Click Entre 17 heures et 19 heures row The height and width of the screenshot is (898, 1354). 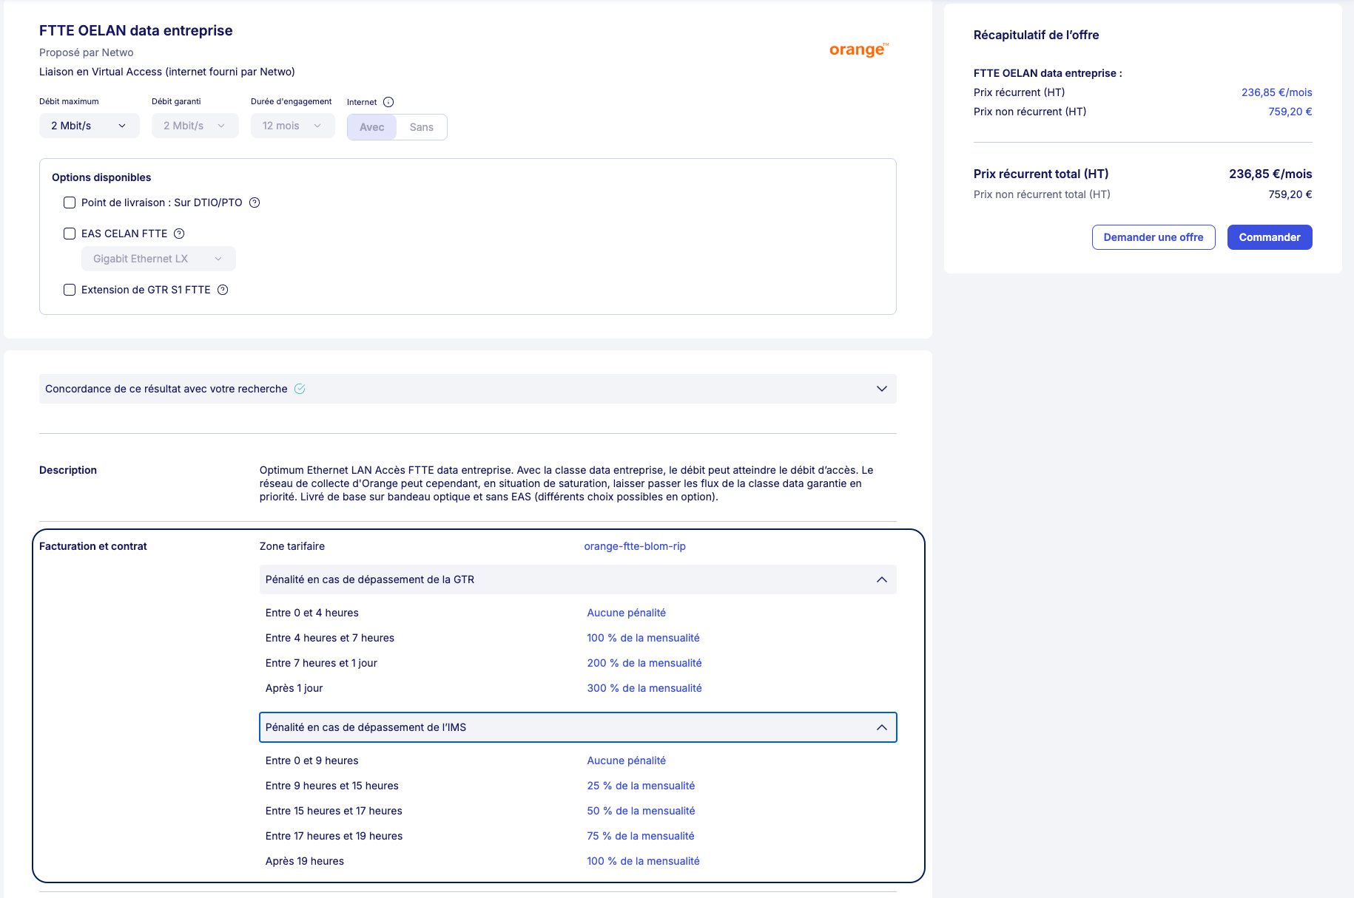pyautogui.click(x=334, y=836)
